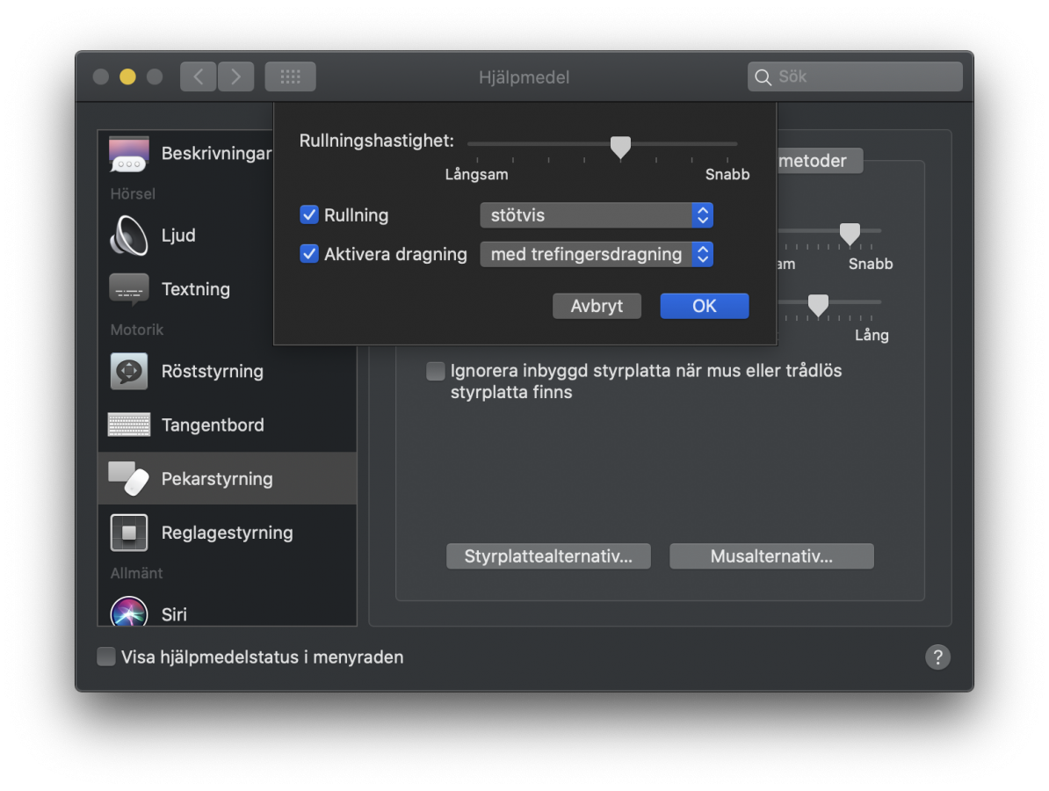Toggle Visa hjälpmedelstatus i menyraden checkbox
Image resolution: width=1049 pixels, height=791 pixels.
tap(106, 657)
